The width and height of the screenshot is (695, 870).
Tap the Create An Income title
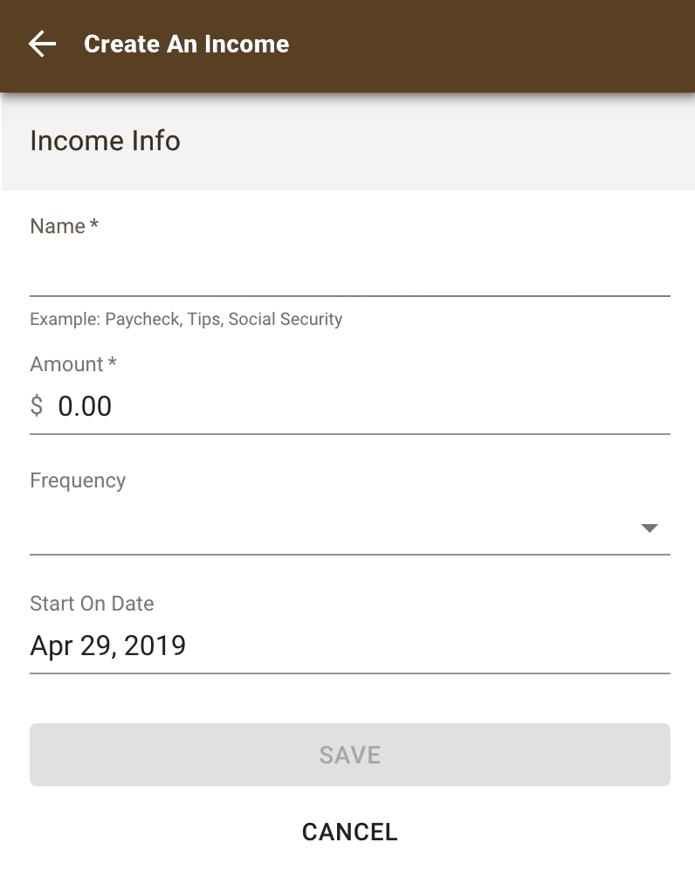click(186, 44)
